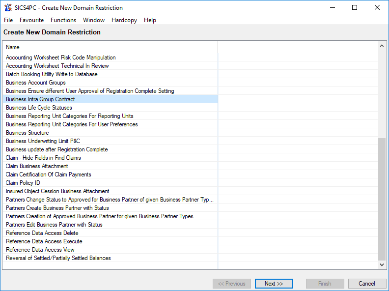
Task: Select Accounting Worksheet Risk Code Manipulation
Action: click(60, 58)
